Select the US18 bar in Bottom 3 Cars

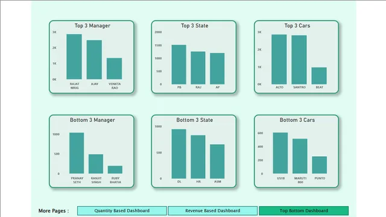tap(280, 153)
